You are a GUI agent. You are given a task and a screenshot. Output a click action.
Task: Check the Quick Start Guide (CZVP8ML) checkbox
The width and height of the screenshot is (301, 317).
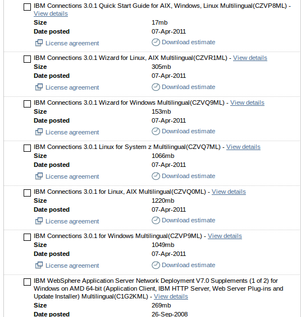(27, 7)
